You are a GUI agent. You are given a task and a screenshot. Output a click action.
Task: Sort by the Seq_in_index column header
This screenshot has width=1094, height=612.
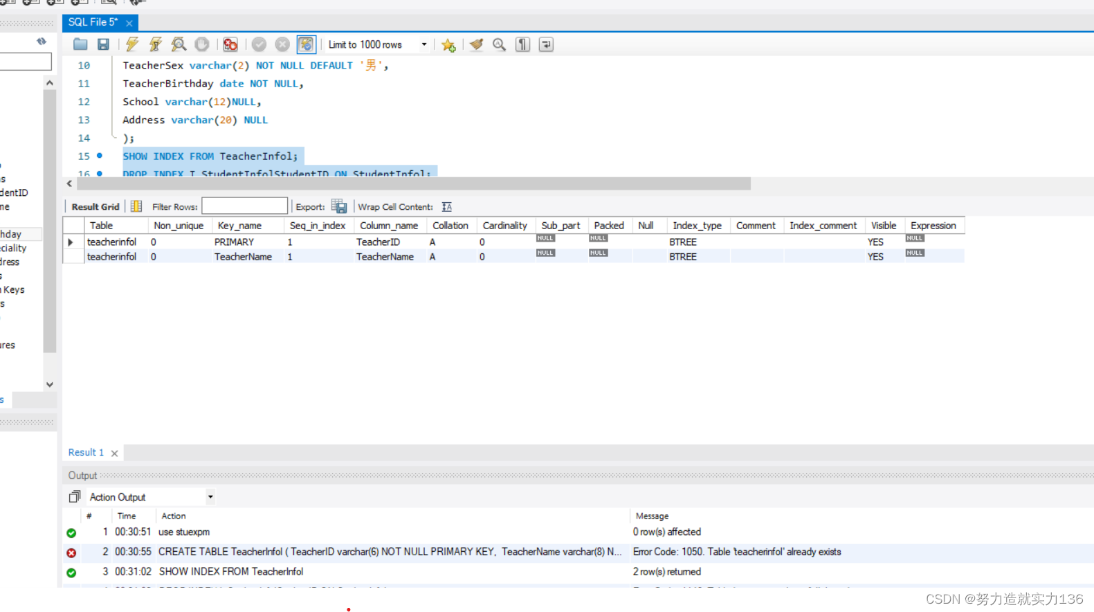318,226
